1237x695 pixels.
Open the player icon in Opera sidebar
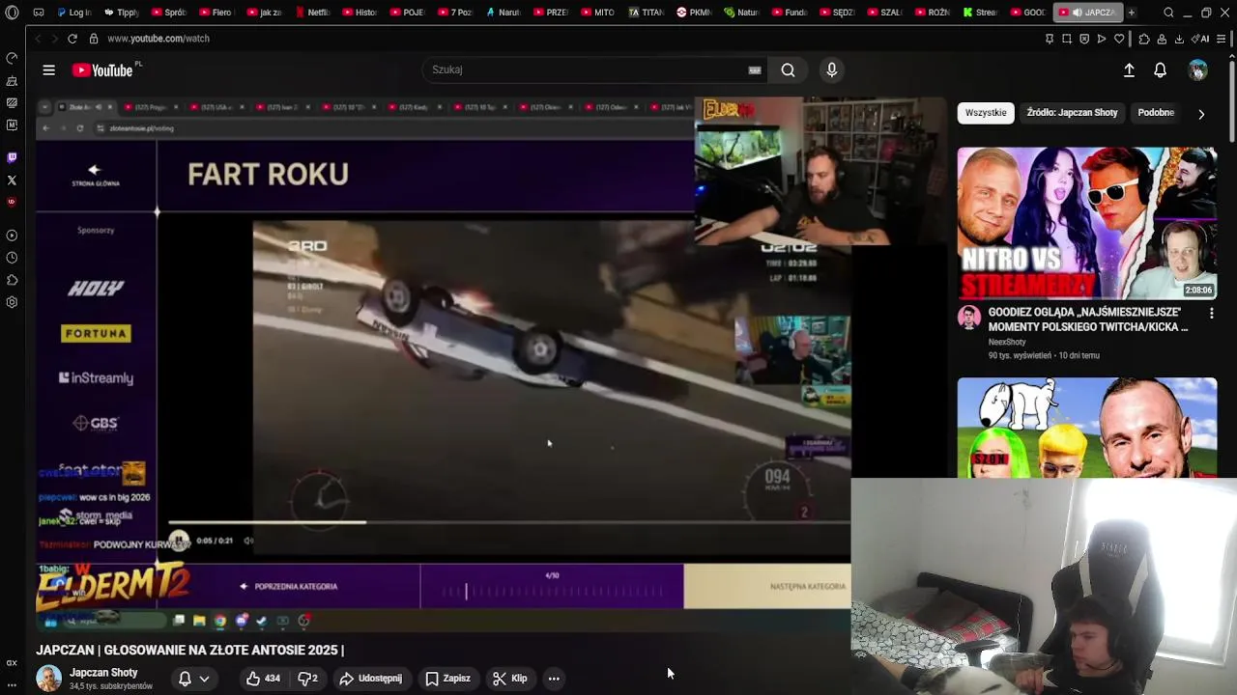[x=12, y=236]
